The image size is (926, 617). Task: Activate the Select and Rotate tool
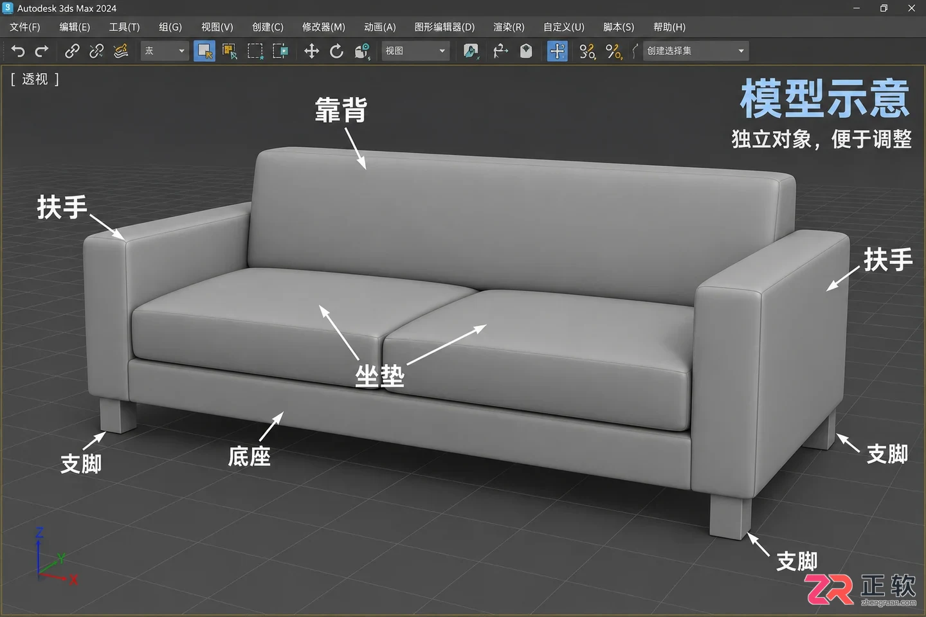(x=336, y=51)
